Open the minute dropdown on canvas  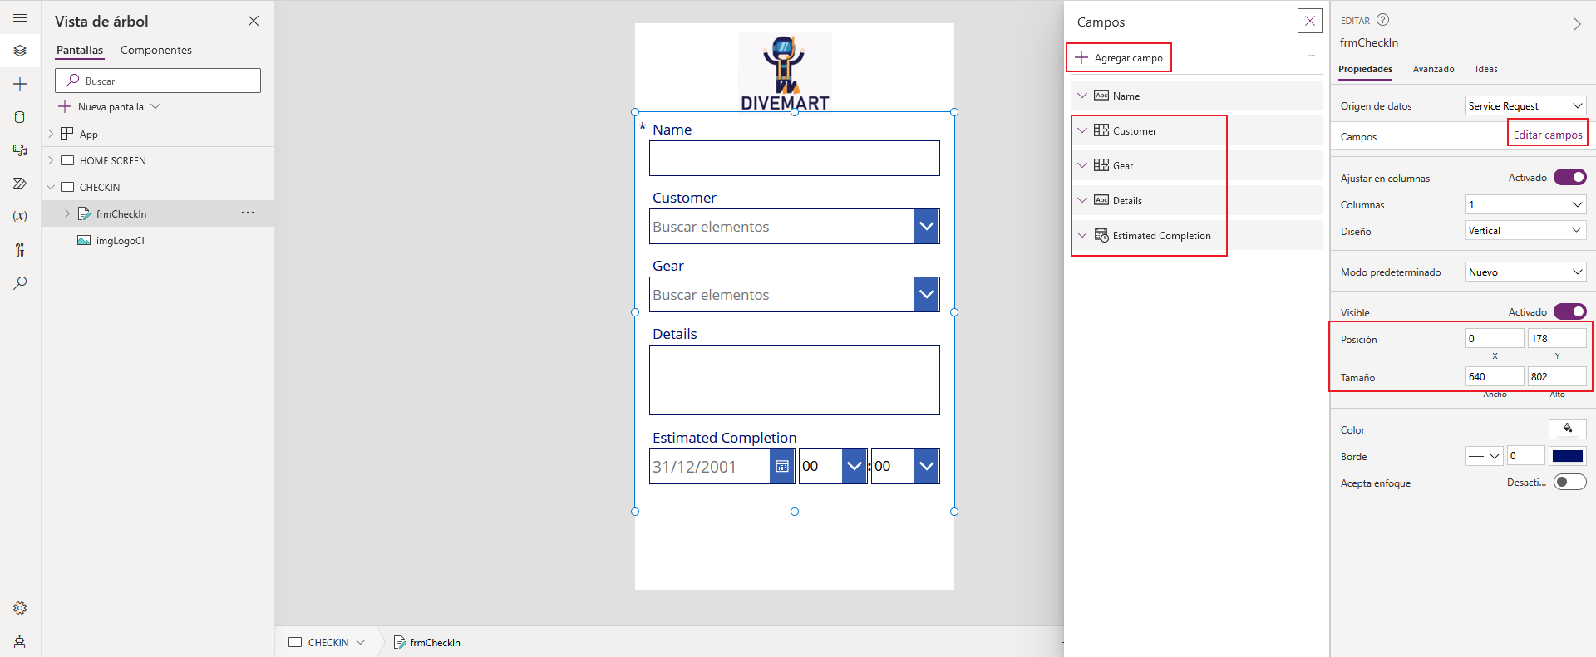pos(927,466)
